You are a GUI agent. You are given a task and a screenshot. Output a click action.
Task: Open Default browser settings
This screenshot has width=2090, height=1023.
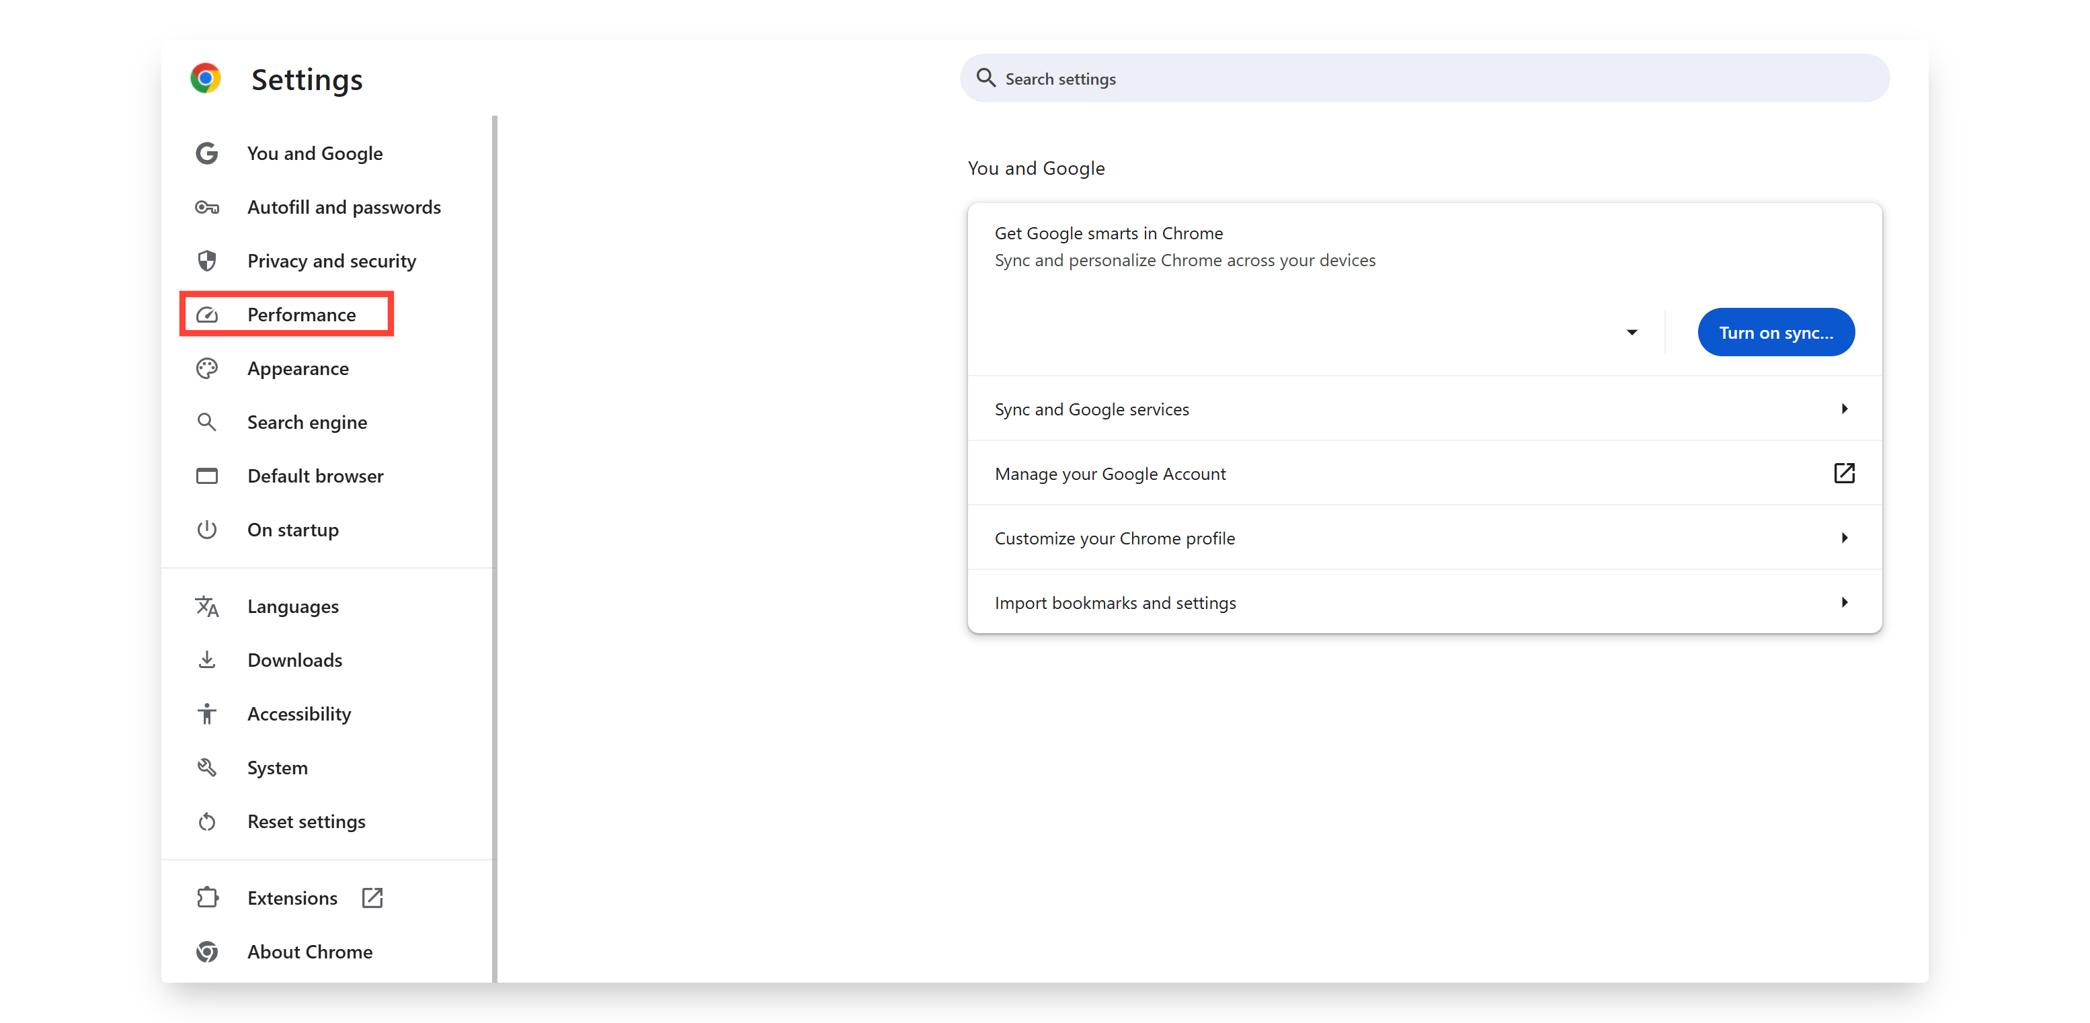315,476
